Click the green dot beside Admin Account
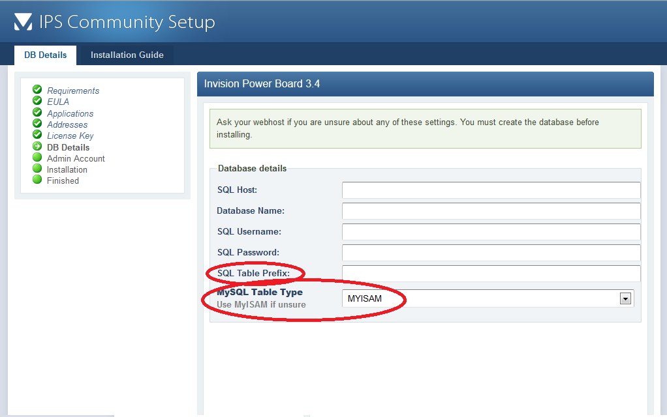667x417 pixels. coord(37,157)
